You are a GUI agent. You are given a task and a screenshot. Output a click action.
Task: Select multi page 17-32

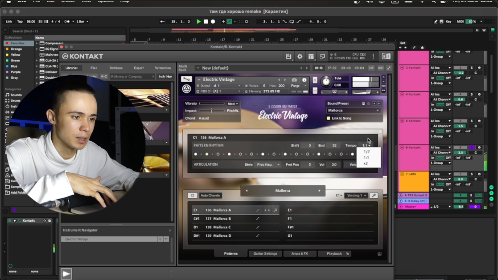coord(332,68)
